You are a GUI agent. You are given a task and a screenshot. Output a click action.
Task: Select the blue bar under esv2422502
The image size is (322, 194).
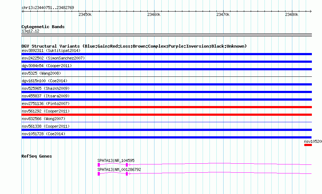point(166,62)
